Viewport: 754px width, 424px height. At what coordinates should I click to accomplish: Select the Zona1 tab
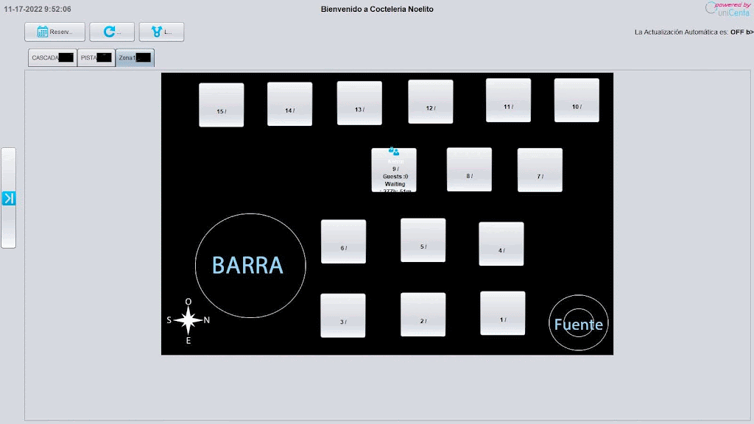(135, 57)
